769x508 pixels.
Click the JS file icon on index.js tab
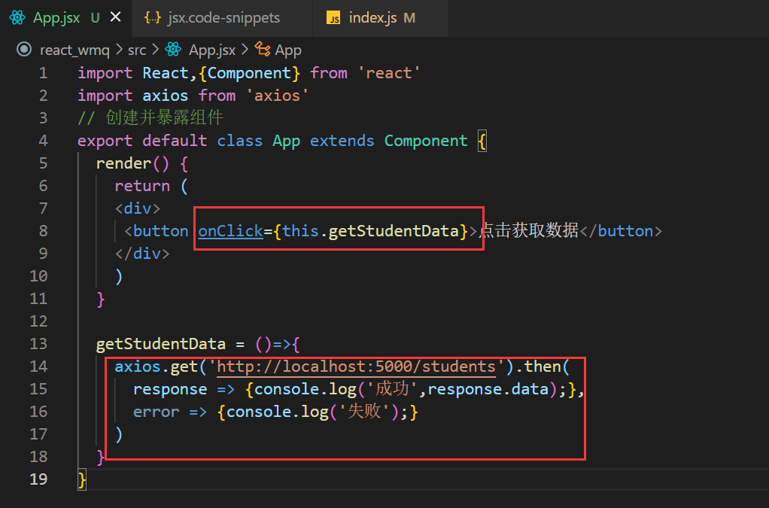coord(333,18)
